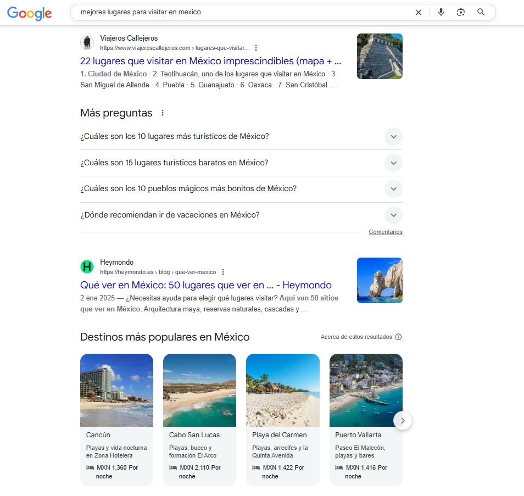Select the Puerto Vallarta destination card
Image resolution: width=524 pixels, height=496 pixels.
click(x=365, y=419)
